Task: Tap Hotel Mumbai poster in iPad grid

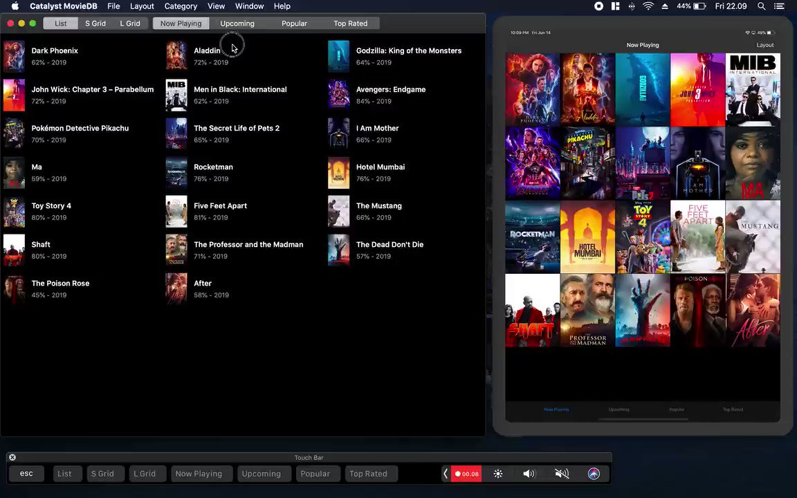Action: [x=587, y=237]
